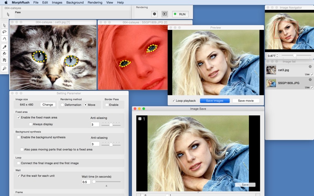Viewport: 314px width, 196px height.
Task: Adjust Image Navigator zoom slider
Action: (x=296, y=55)
